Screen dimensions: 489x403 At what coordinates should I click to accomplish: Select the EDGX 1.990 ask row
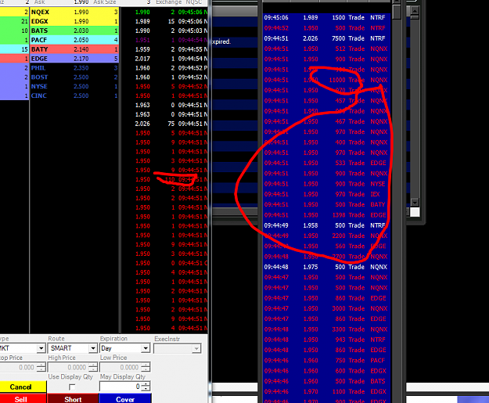click(74, 21)
